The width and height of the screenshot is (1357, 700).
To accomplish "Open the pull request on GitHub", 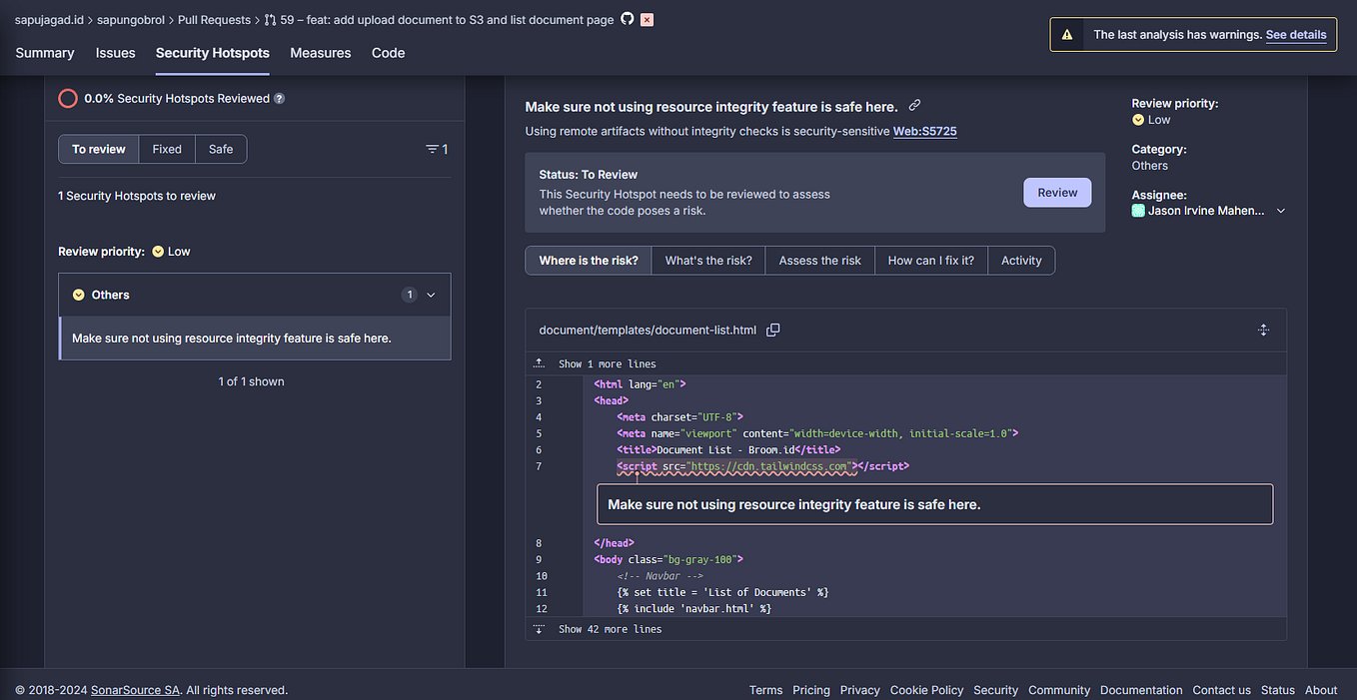I will point(627,19).
